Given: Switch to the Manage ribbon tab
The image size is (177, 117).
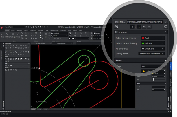Looking at the screenshot, I should (41, 30).
